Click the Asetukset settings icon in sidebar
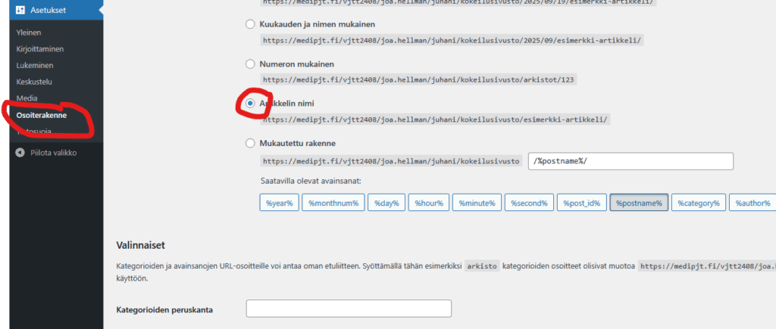 pyautogui.click(x=20, y=9)
